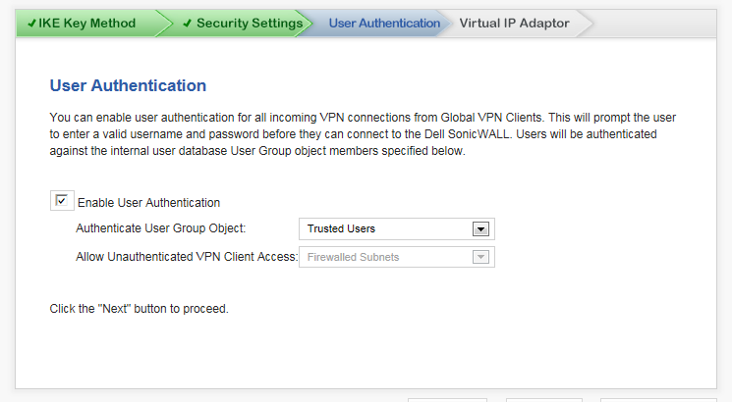This screenshot has height=402, width=732.
Task: Select the User Authentication step tab
Action: (384, 23)
